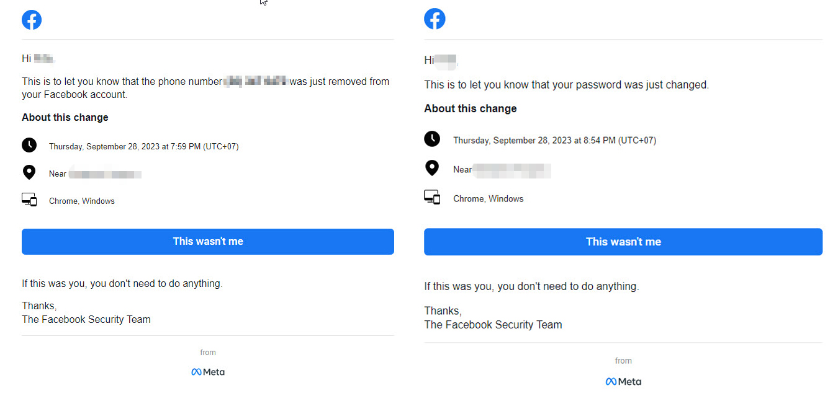The height and width of the screenshot is (396, 838).
Task: Click the device icon beside right Chrome, Windows
Action: point(432,198)
